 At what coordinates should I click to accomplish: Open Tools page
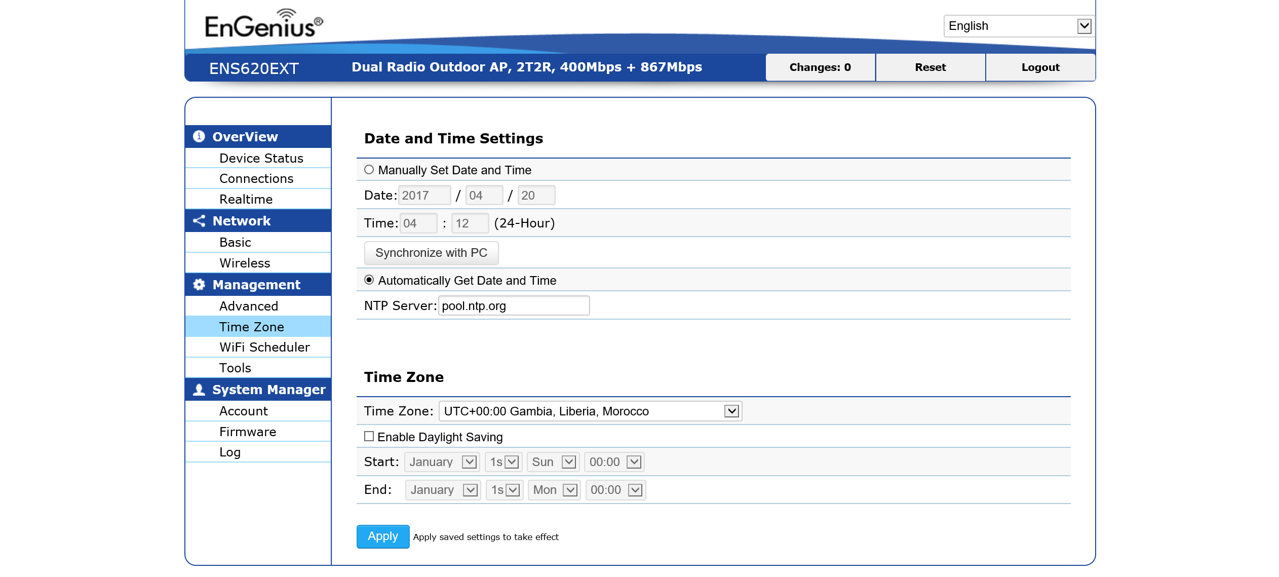coord(258,368)
